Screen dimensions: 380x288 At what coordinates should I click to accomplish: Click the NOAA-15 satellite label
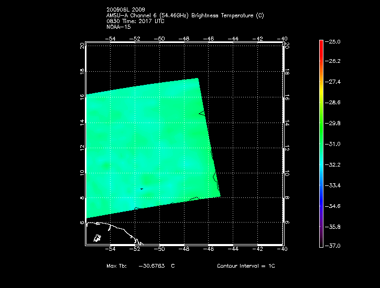118,26
